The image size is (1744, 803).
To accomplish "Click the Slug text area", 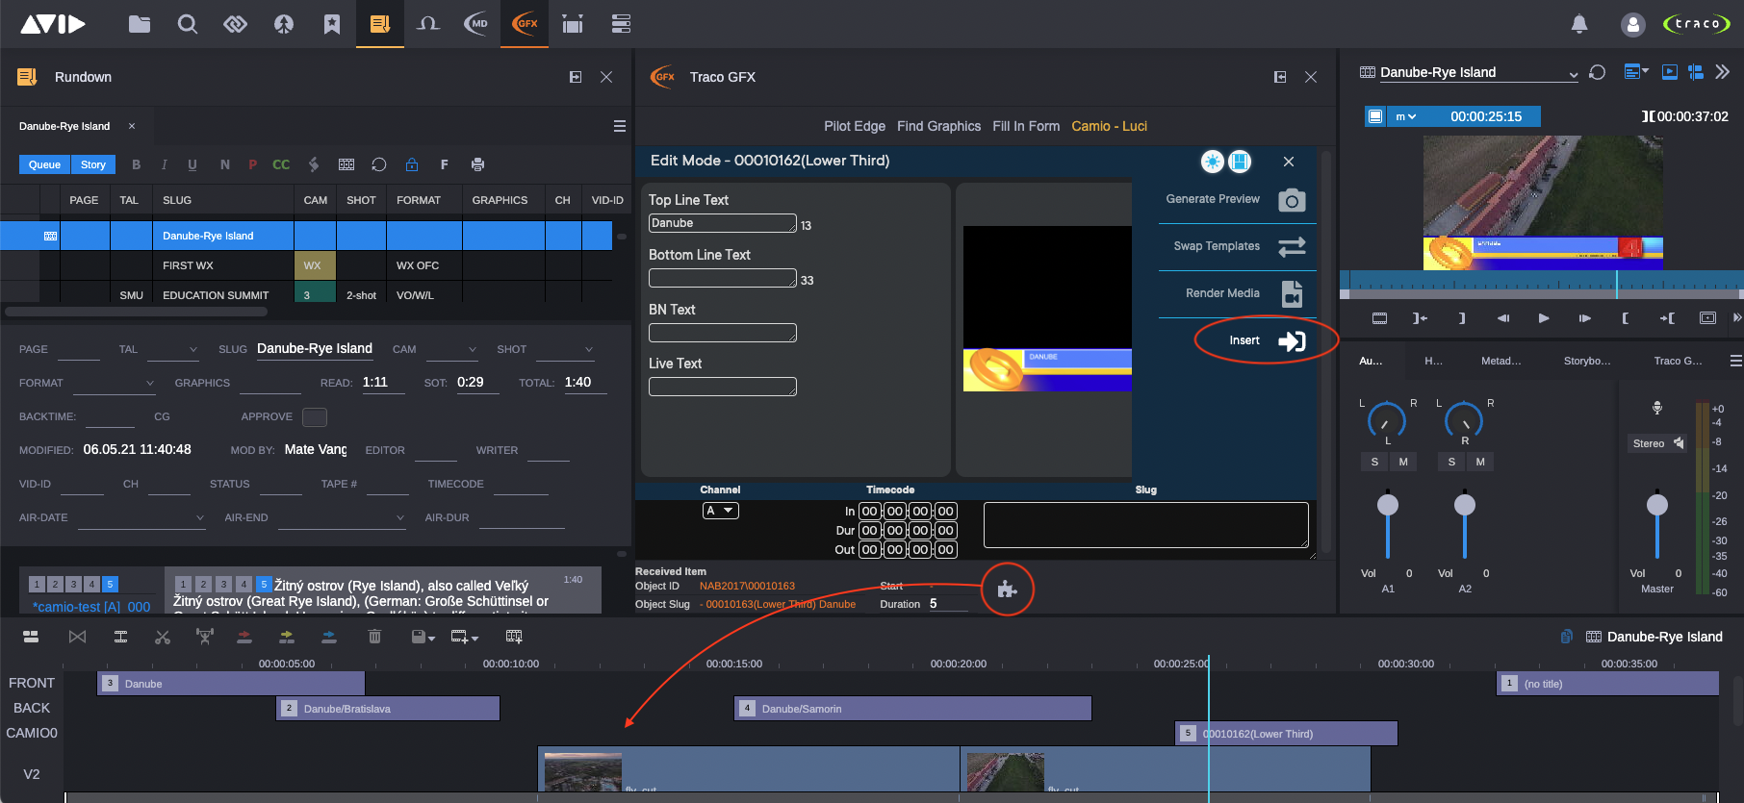I will 1145,525.
